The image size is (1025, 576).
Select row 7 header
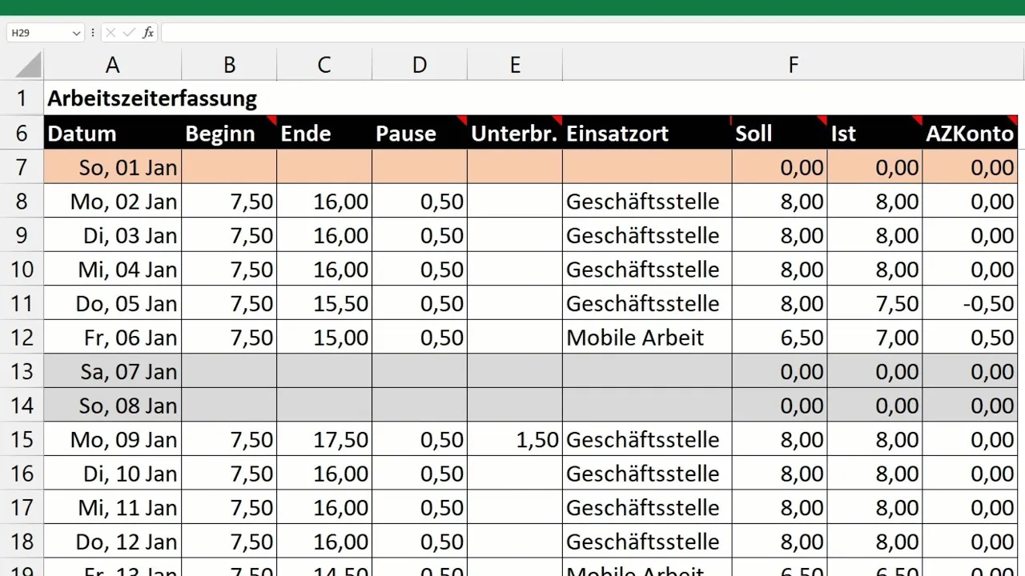22,167
